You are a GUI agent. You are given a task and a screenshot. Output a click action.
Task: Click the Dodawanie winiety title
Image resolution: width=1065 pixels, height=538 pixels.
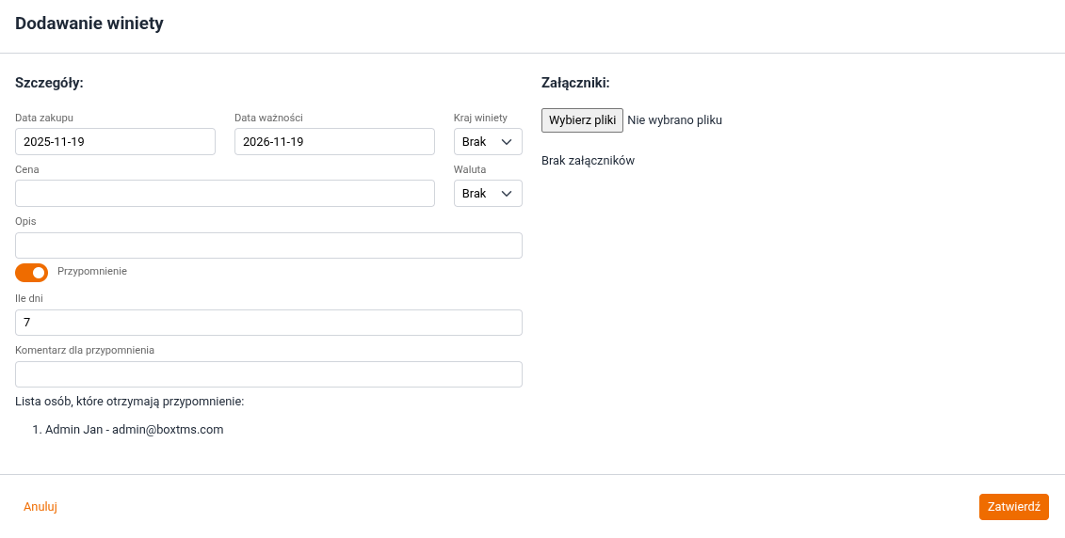pos(89,24)
